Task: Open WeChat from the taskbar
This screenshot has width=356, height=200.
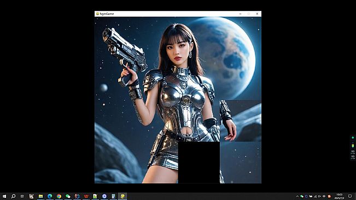Action: (68, 196)
